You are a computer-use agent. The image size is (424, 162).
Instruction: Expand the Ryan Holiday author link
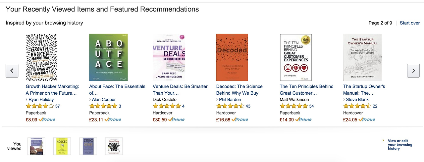click(x=41, y=100)
